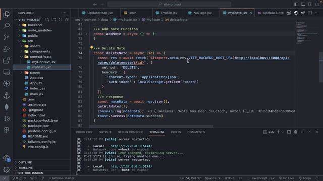The width and height of the screenshot is (323, 181).
Task: Open Source Control view
Action: click(7, 37)
